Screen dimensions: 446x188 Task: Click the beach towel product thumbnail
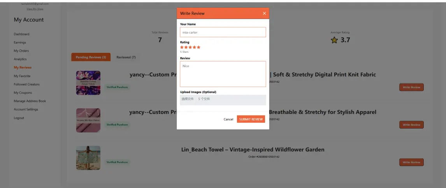click(88, 158)
